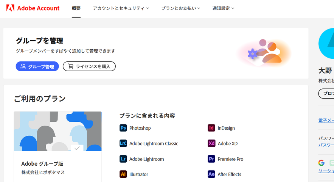Click the group members illustration graphic
334x182 pixels.
264,52
